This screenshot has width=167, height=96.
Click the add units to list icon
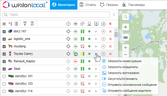(x=25, y=24)
